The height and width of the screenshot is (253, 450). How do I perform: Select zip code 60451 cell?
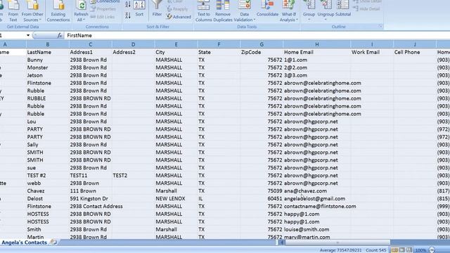262,199
